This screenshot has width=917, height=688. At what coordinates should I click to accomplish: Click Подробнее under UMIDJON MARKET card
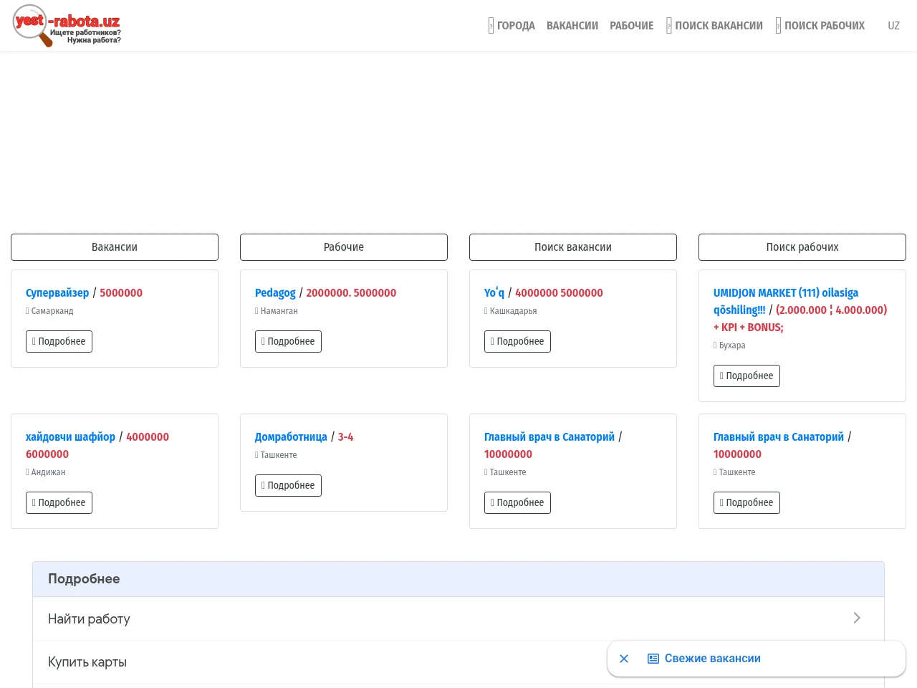click(746, 376)
